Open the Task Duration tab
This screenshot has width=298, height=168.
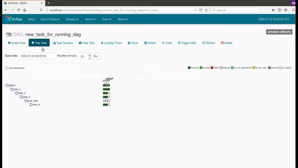pos(63,43)
